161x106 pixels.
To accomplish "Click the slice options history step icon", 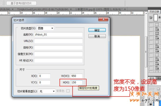I will [x=157, y=33].
